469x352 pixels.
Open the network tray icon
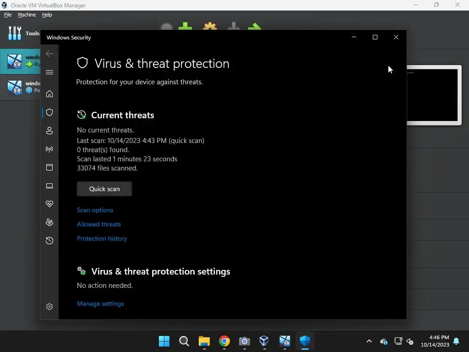click(x=398, y=341)
